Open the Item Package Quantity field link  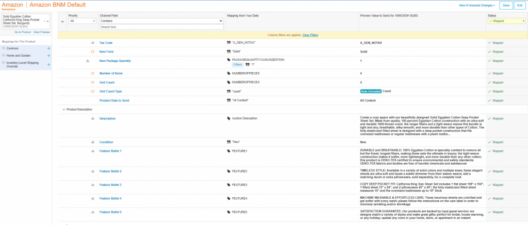tap(115, 61)
